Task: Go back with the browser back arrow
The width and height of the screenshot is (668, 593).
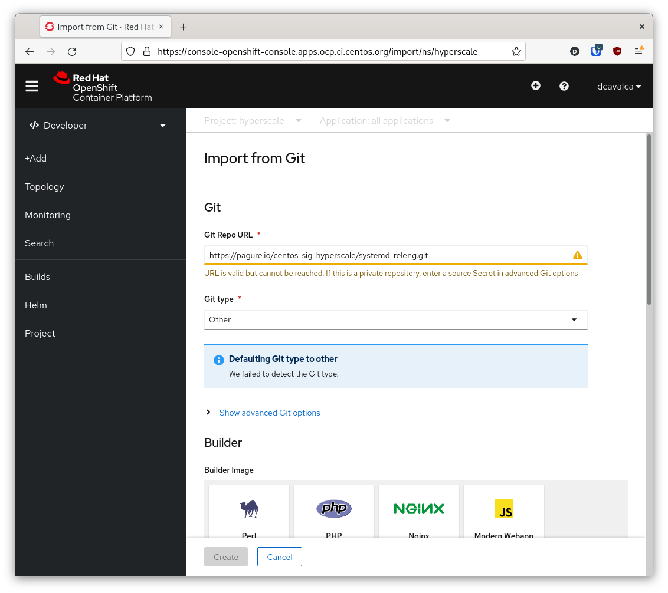Action: click(30, 51)
